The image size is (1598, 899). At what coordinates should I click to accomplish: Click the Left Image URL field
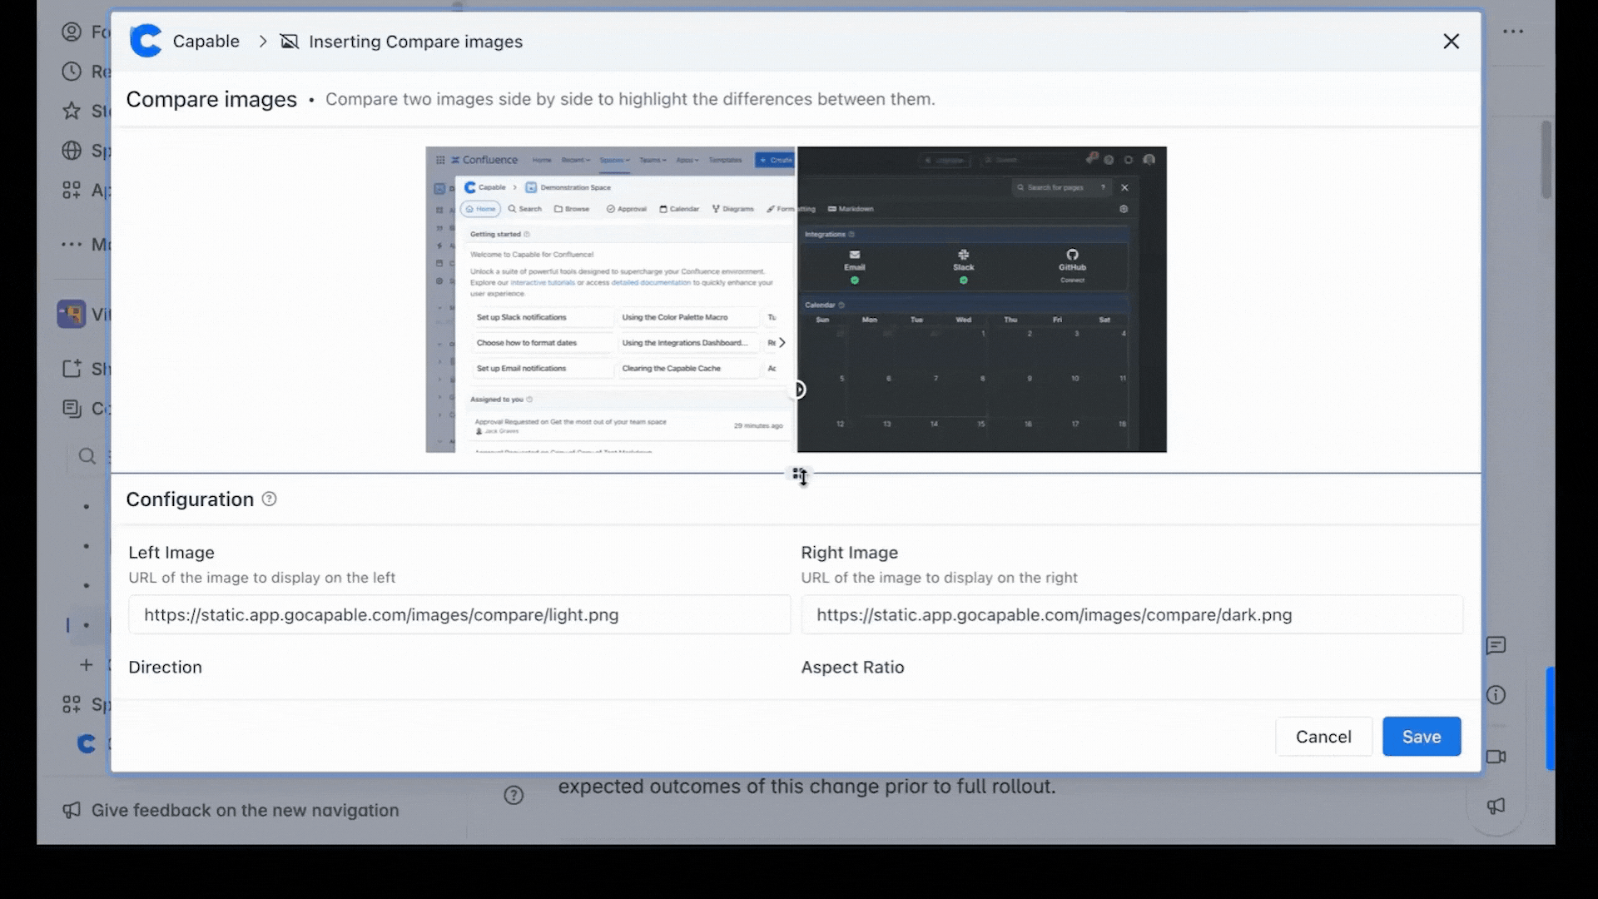click(459, 614)
